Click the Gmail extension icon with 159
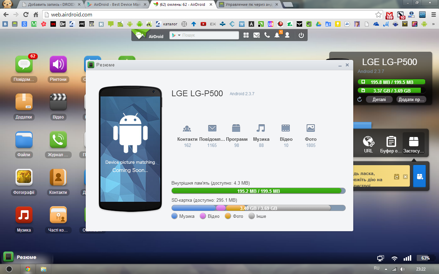Image resolution: width=439 pixels, height=274 pixels. [x=389, y=15]
